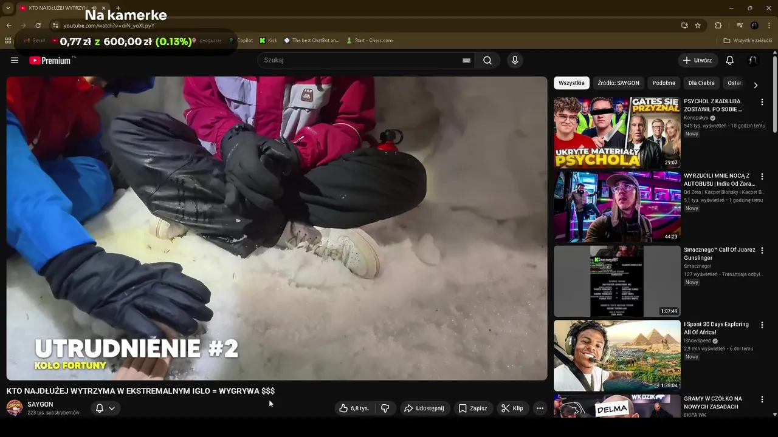Open Call Of Juarez Gunslinger thumbnail
This screenshot has height=437, width=778.
click(617, 282)
